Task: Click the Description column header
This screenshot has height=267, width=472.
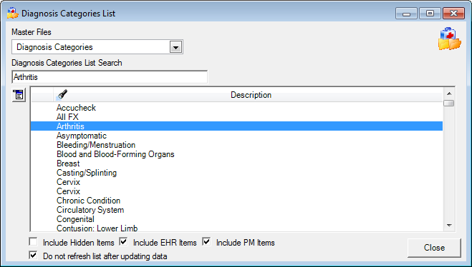Action: coord(251,95)
